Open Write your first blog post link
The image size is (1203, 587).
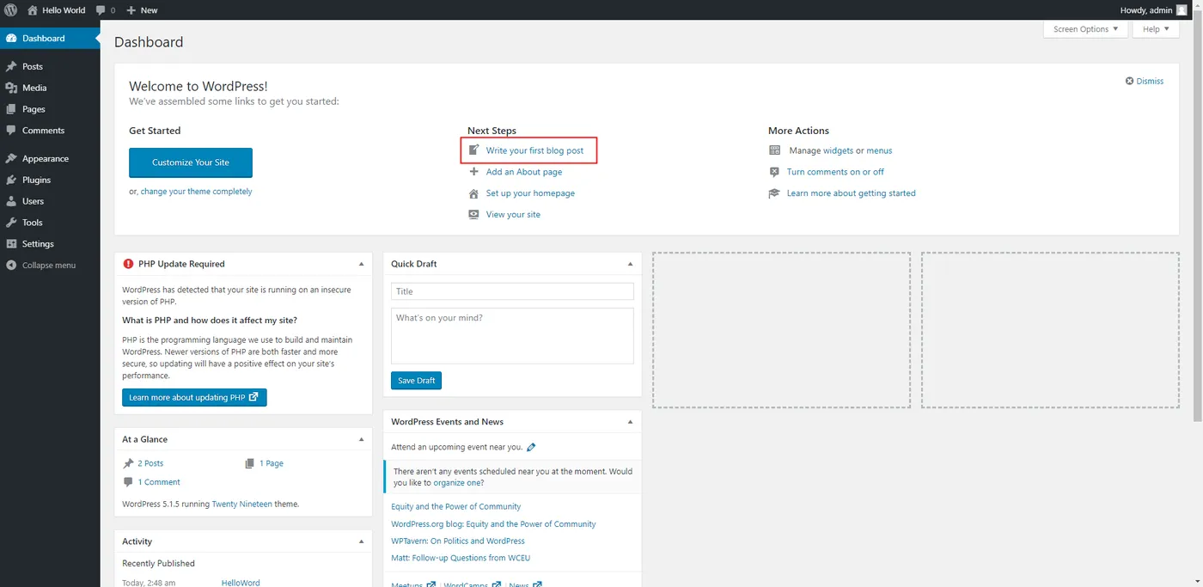[534, 150]
